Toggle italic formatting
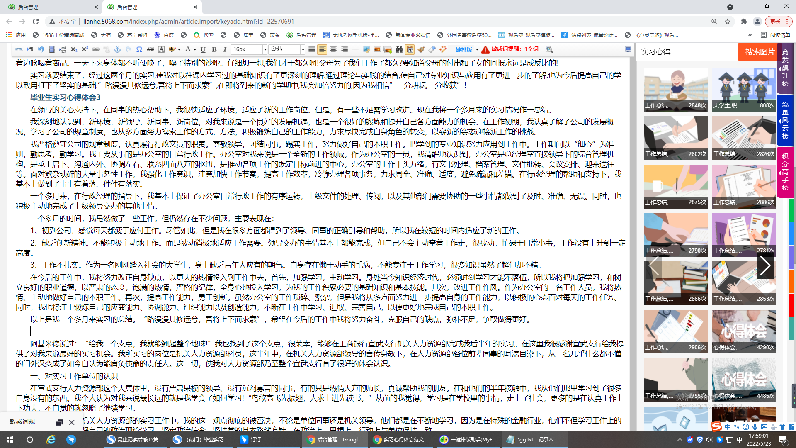Image resolution: width=796 pixels, height=448 pixels. 224,49
